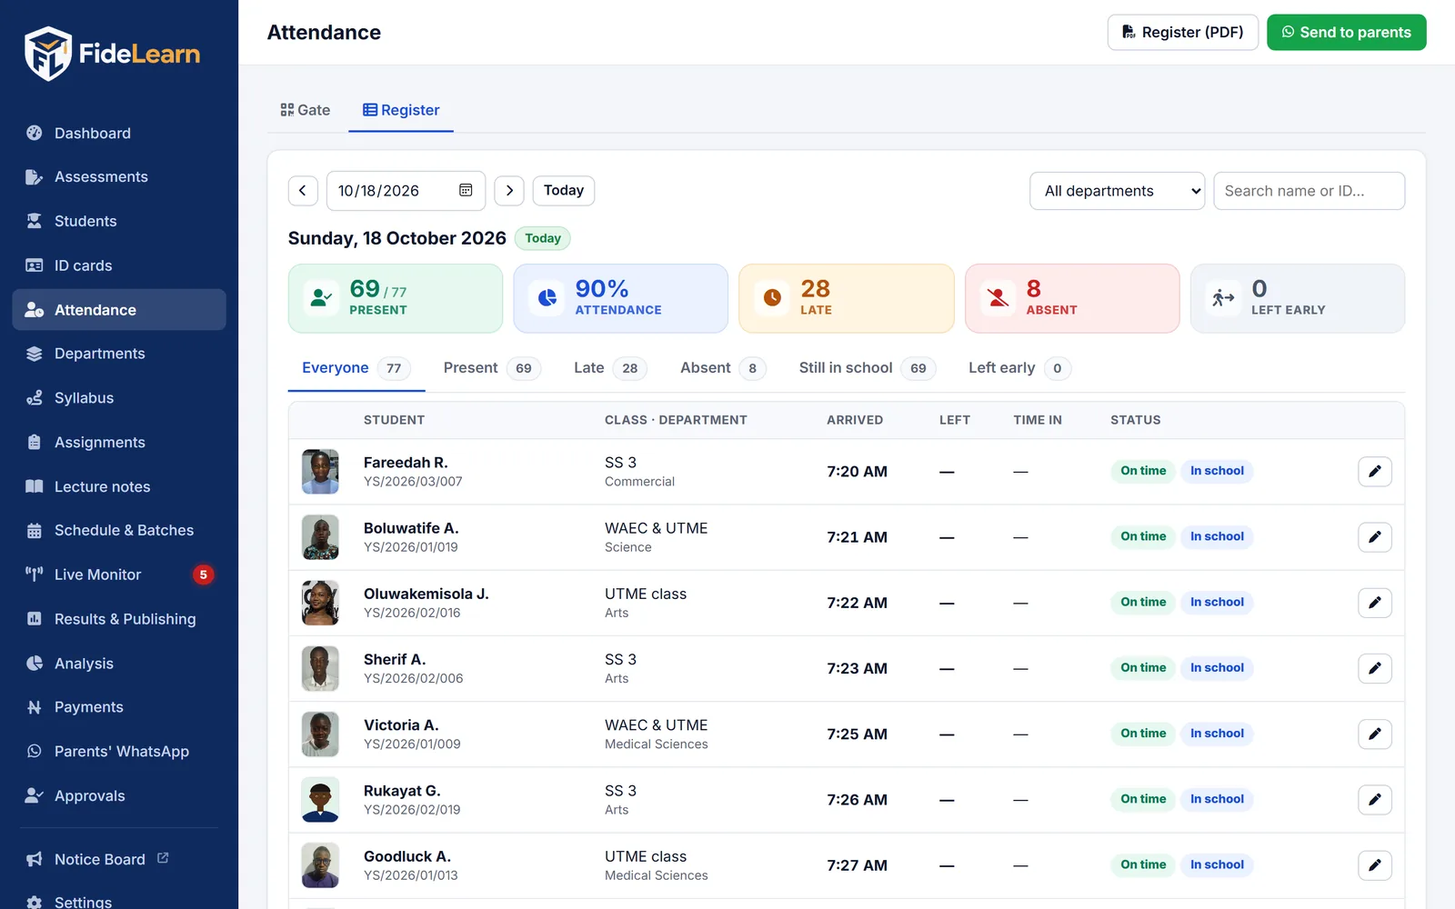Click the Departments stack icon

click(x=35, y=354)
